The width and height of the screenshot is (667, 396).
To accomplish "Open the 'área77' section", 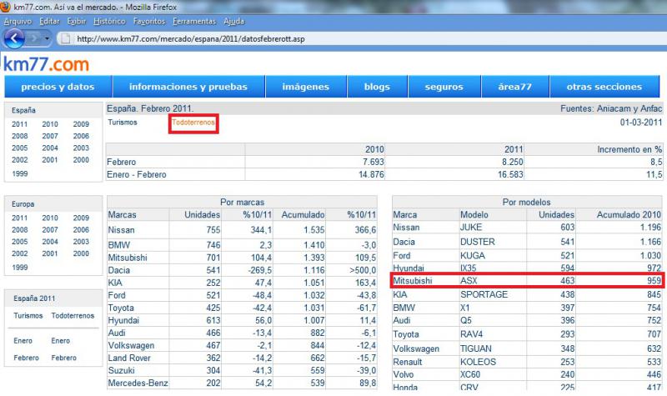I will pos(514,87).
